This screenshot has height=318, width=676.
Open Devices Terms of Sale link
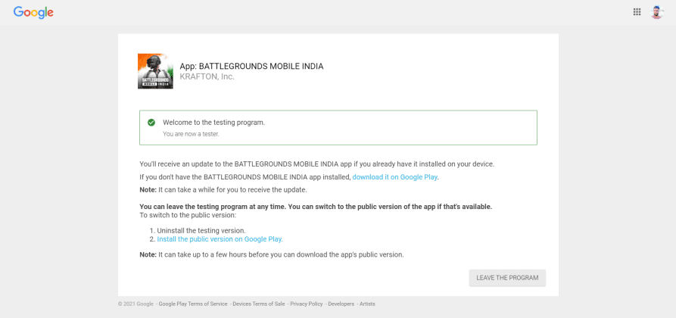coord(259,304)
